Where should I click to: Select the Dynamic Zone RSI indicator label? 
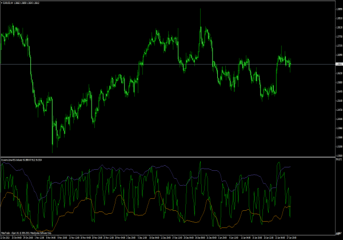[22, 160]
